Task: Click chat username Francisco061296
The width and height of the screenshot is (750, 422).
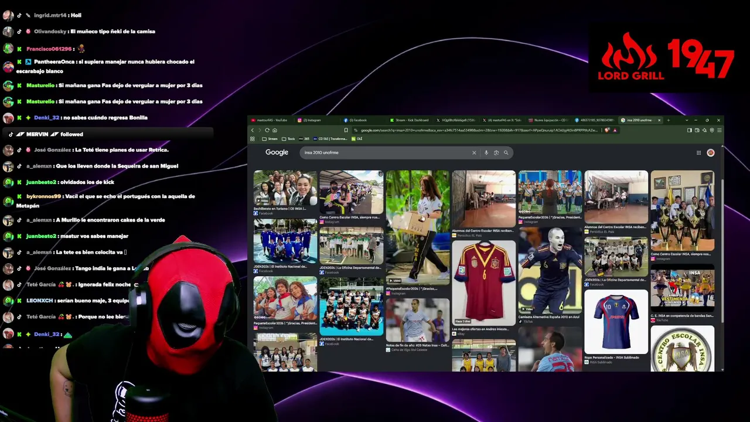Action: point(49,49)
